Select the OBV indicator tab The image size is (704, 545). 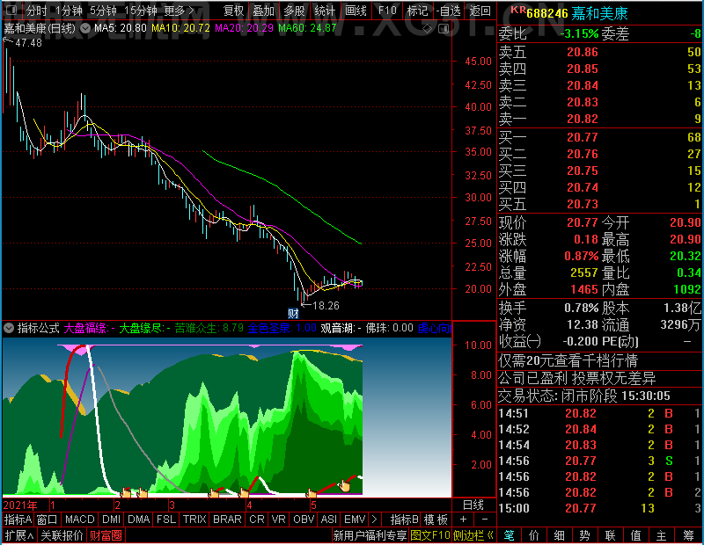click(x=304, y=520)
